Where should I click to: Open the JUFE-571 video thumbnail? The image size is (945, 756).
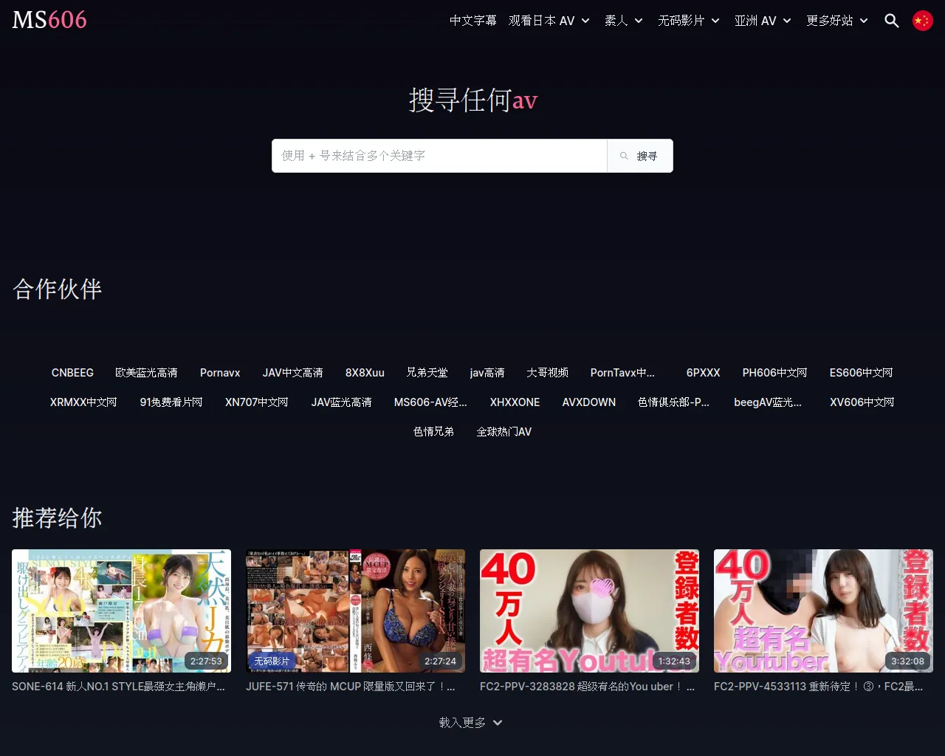coord(355,611)
